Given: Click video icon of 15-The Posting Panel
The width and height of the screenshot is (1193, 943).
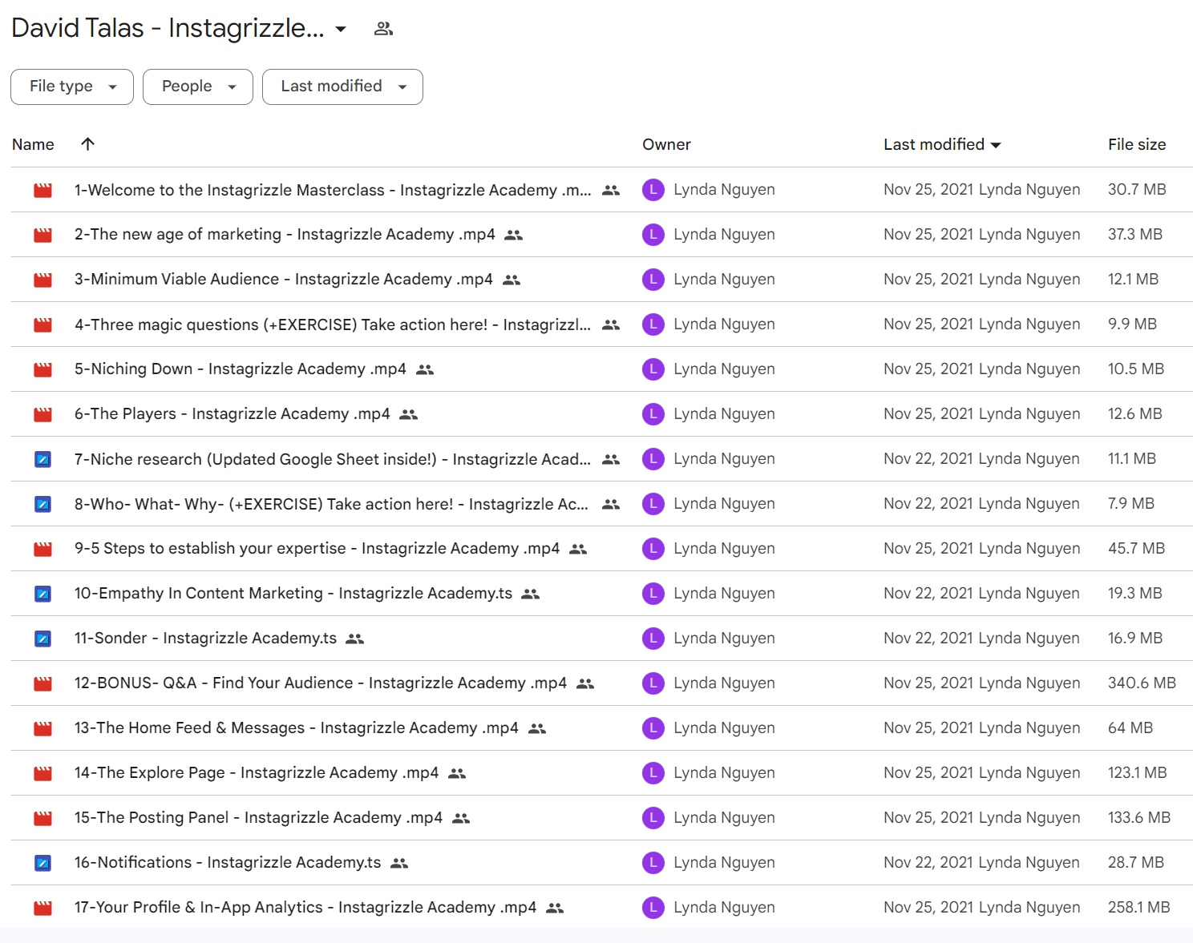Looking at the screenshot, I should click(x=43, y=818).
